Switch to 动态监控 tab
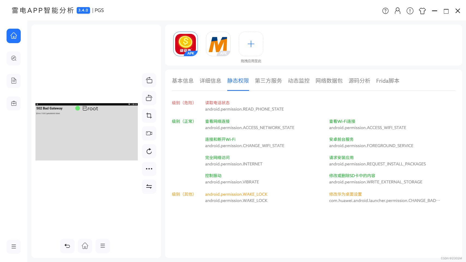 pos(299,81)
